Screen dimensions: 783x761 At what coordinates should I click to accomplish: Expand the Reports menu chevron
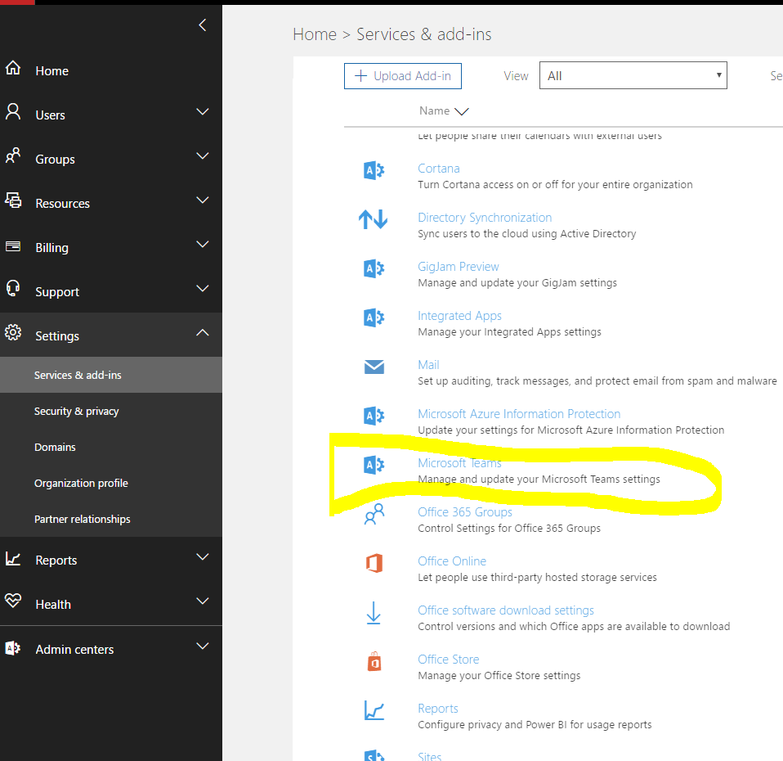202,556
